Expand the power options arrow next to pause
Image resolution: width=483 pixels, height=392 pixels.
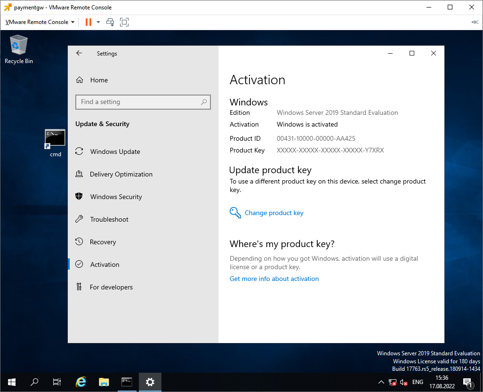98,22
